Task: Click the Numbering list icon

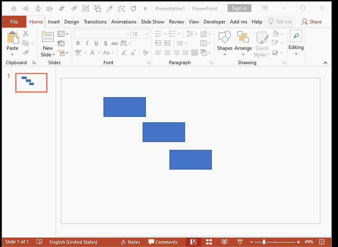Action: point(172,34)
